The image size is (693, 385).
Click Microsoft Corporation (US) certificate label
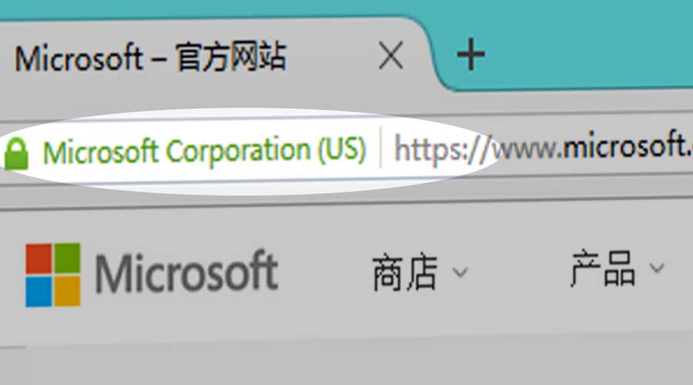point(204,151)
